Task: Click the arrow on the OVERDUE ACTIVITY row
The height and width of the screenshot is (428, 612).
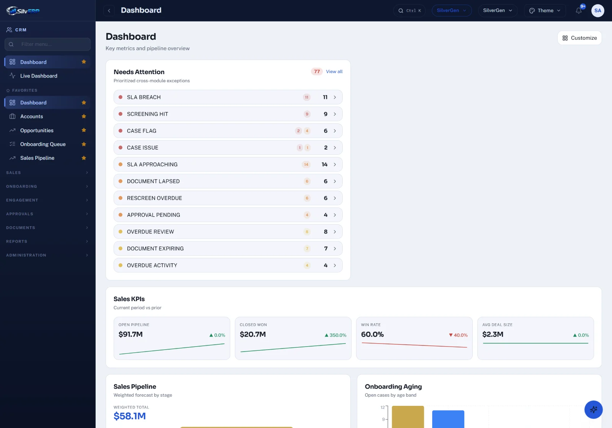Action: coord(335,265)
